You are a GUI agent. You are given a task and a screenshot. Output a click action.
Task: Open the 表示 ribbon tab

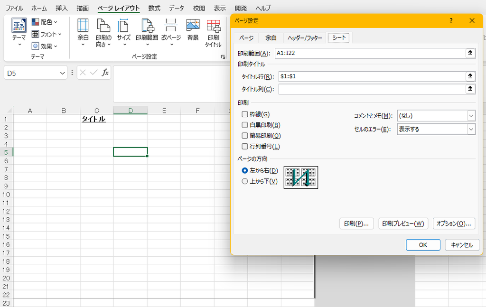220,8
